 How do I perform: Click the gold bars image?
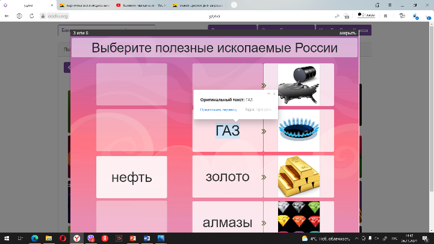click(299, 177)
